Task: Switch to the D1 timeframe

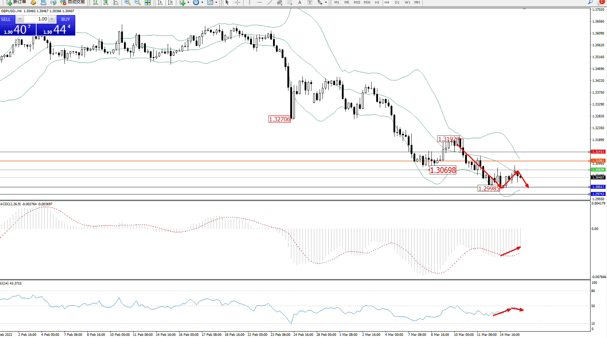Action: click(x=397, y=3)
